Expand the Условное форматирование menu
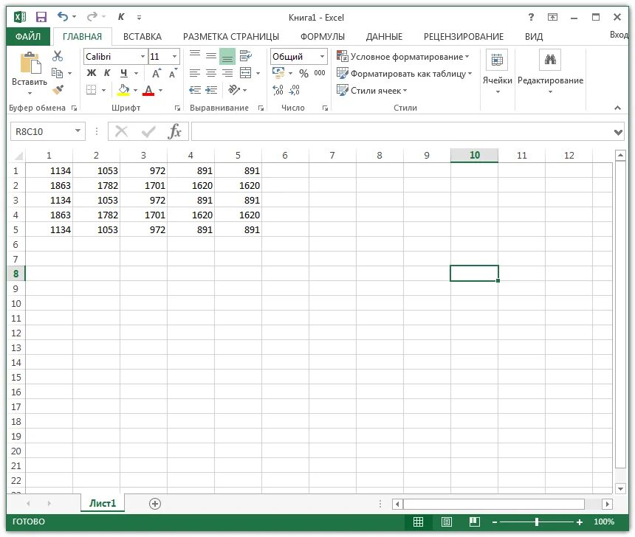Screen dimensions: 635x537 (x=403, y=57)
